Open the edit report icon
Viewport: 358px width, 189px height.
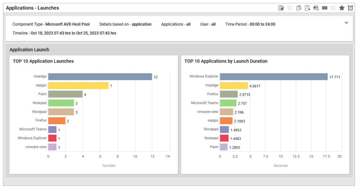point(281,8)
